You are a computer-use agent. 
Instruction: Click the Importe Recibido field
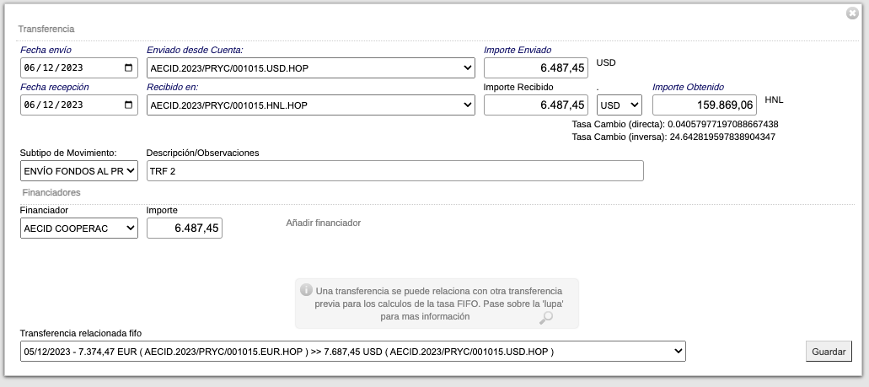click(535, 105)
